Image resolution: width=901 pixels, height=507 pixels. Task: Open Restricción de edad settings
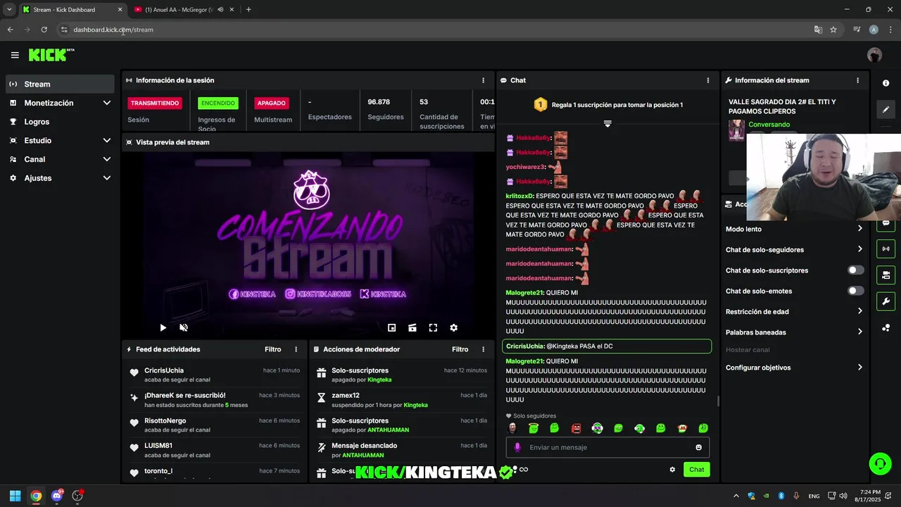point(794,311)
